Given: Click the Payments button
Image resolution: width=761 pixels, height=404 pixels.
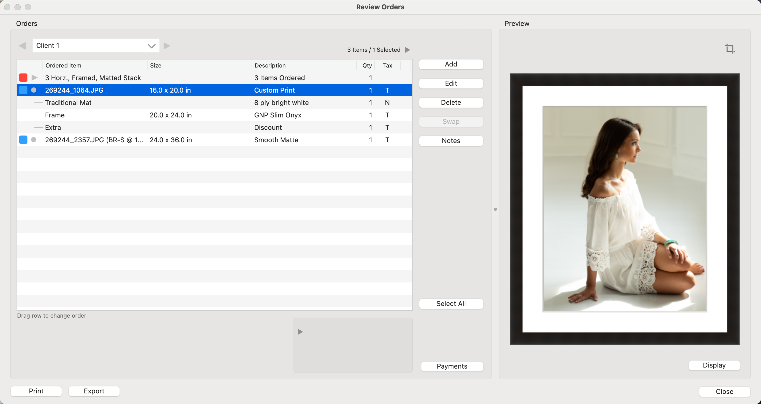Looking at the screenshot, I should (x=452, y=366).
